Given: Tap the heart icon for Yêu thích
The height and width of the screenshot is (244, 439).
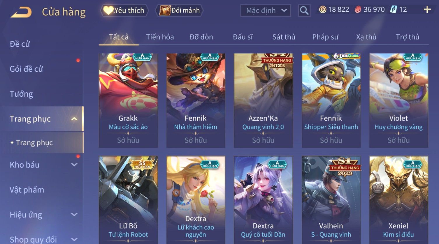Looking at the screenshot, I should click(108, 10).
